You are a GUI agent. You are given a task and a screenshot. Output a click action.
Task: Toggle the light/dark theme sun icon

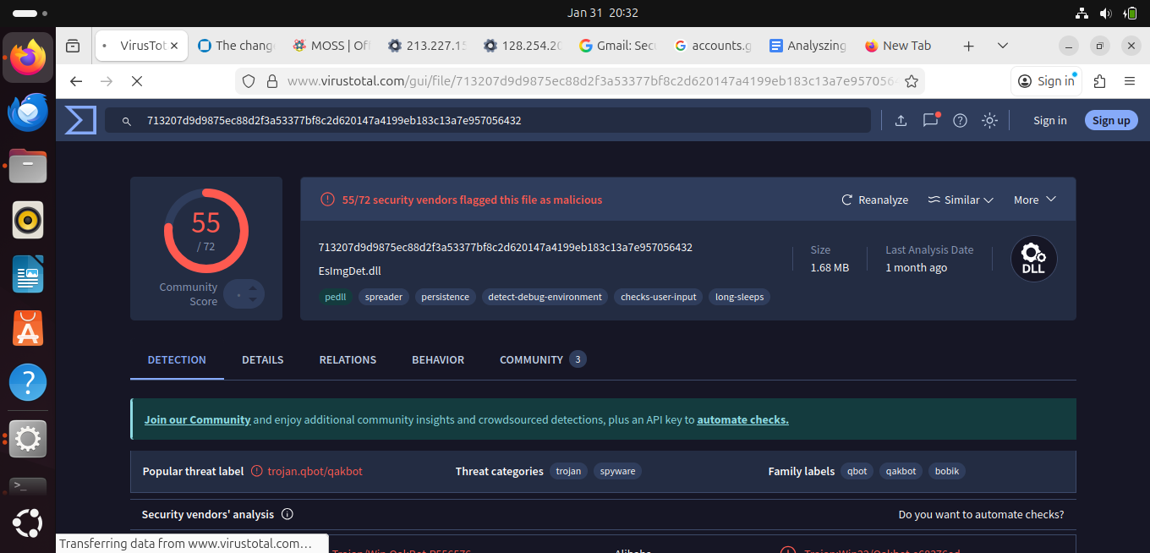(989, 120)
